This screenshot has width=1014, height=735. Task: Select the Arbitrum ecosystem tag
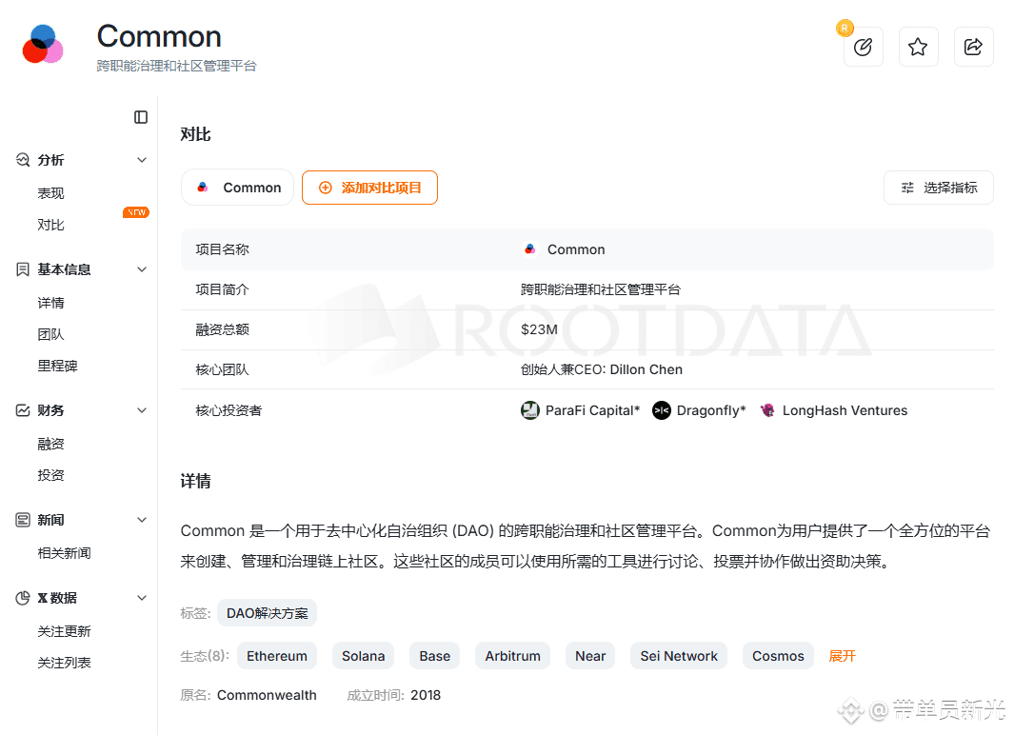point(513,656)
